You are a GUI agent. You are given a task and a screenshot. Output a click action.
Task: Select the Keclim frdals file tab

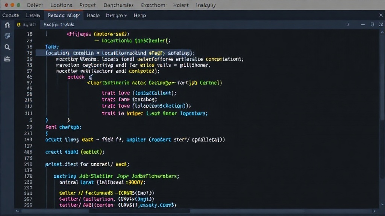click(59, 24)
